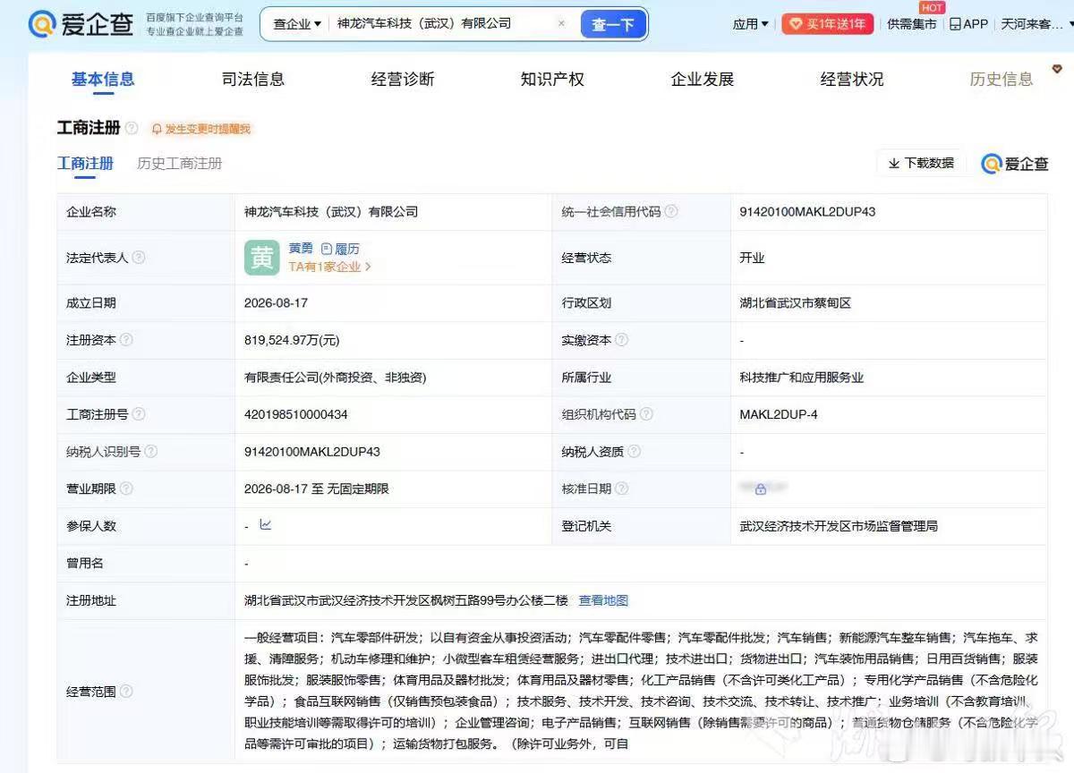This screenshot has height=773, width=1074.
Task: Click the 天河来客 account name
Action: click(1032, 24)
